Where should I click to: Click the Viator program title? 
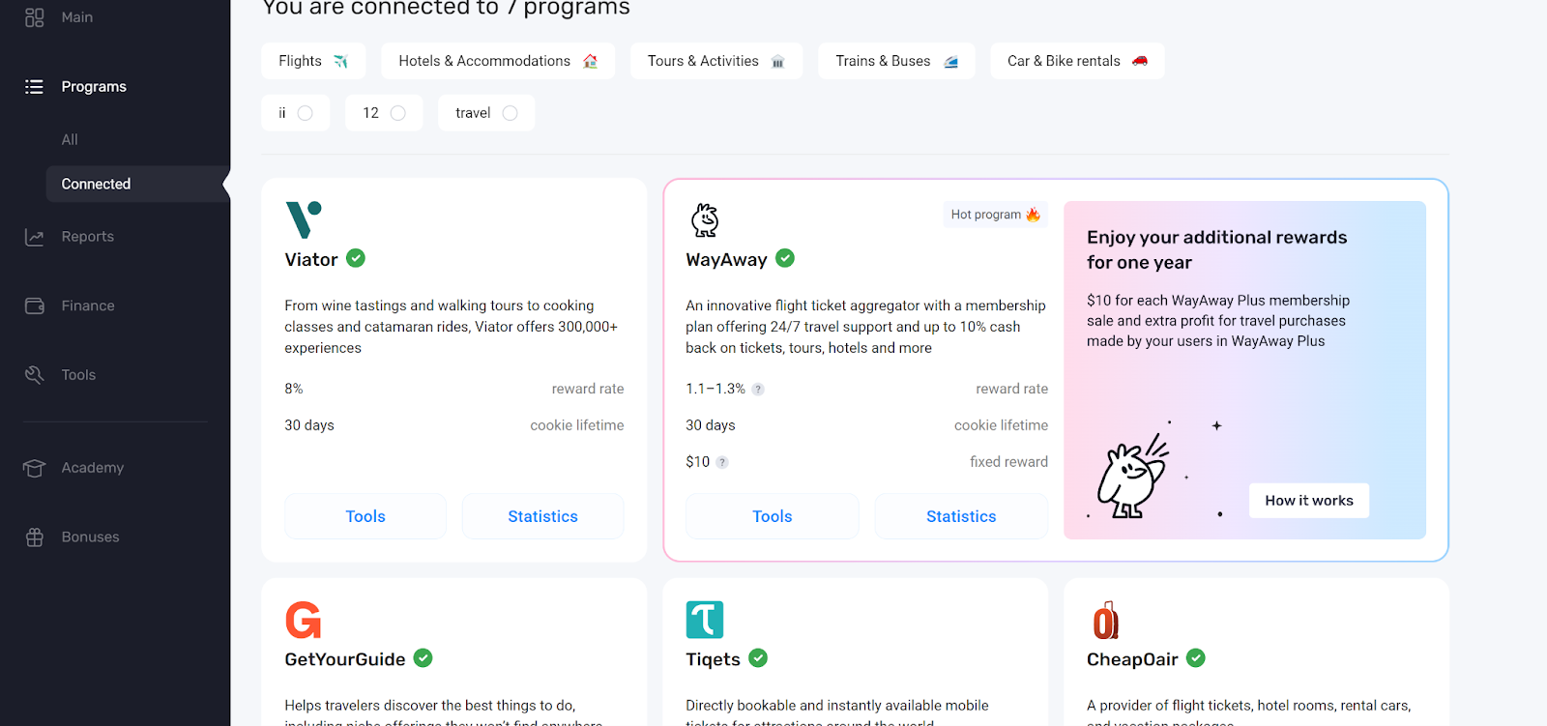311,259
